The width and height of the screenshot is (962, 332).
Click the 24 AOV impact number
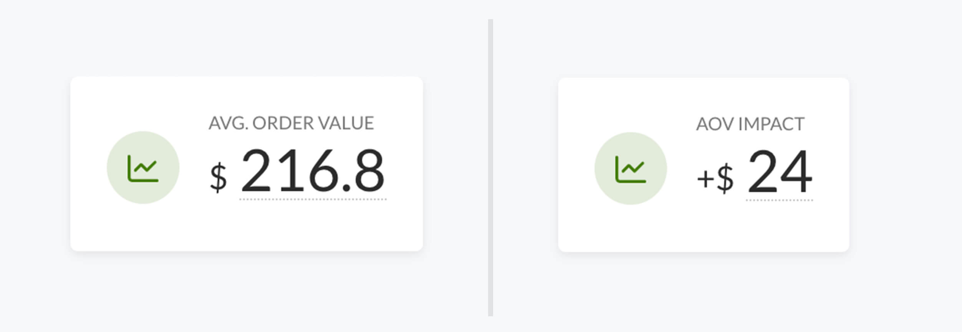780,171
